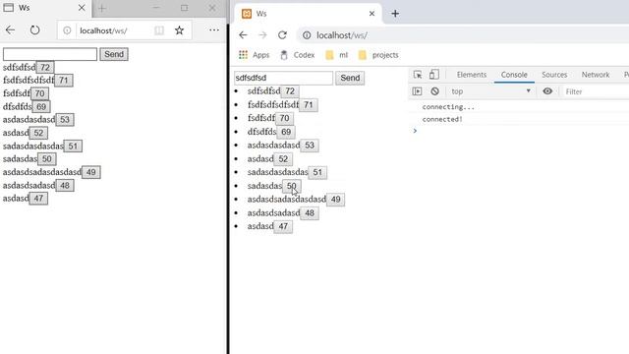Go back in the Edge window
629x354 pixels.
[11, 30]
